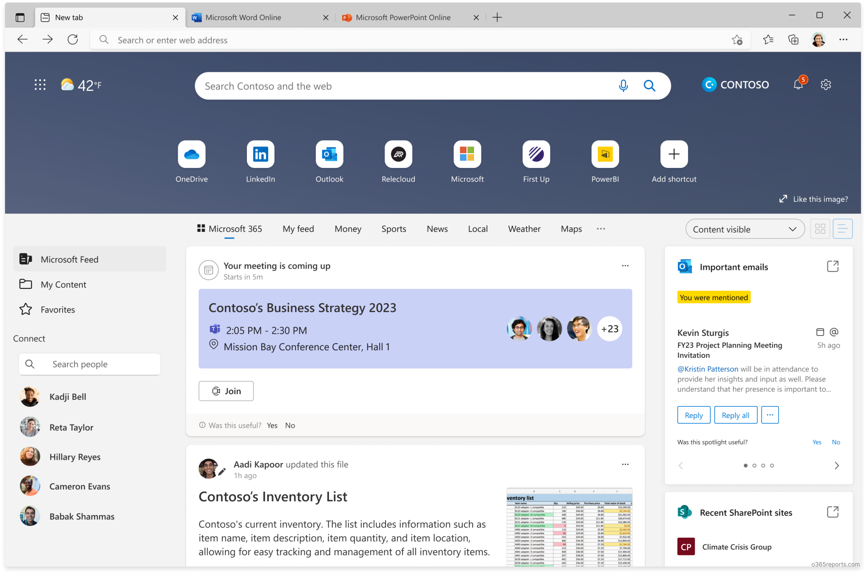Mark spotlight useful with Yes
The height and width of the screenshot is (574, 866).
point(817,442)
